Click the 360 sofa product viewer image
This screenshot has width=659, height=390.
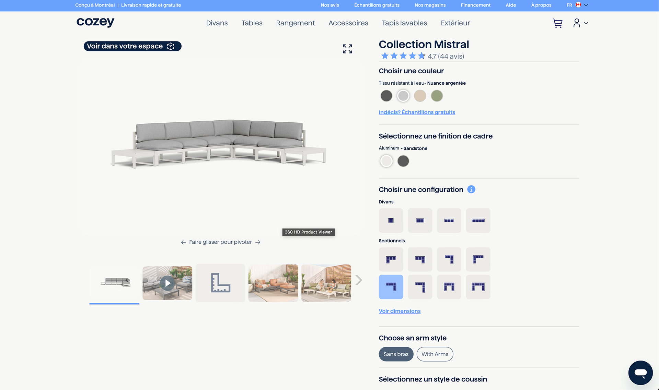(219, 144)
